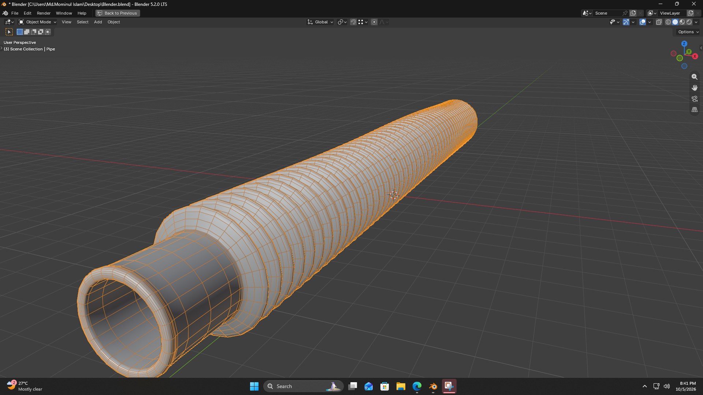Open Microsoft Edge from the taskbar
Viewport: 703px width, 395px height.
417,386
